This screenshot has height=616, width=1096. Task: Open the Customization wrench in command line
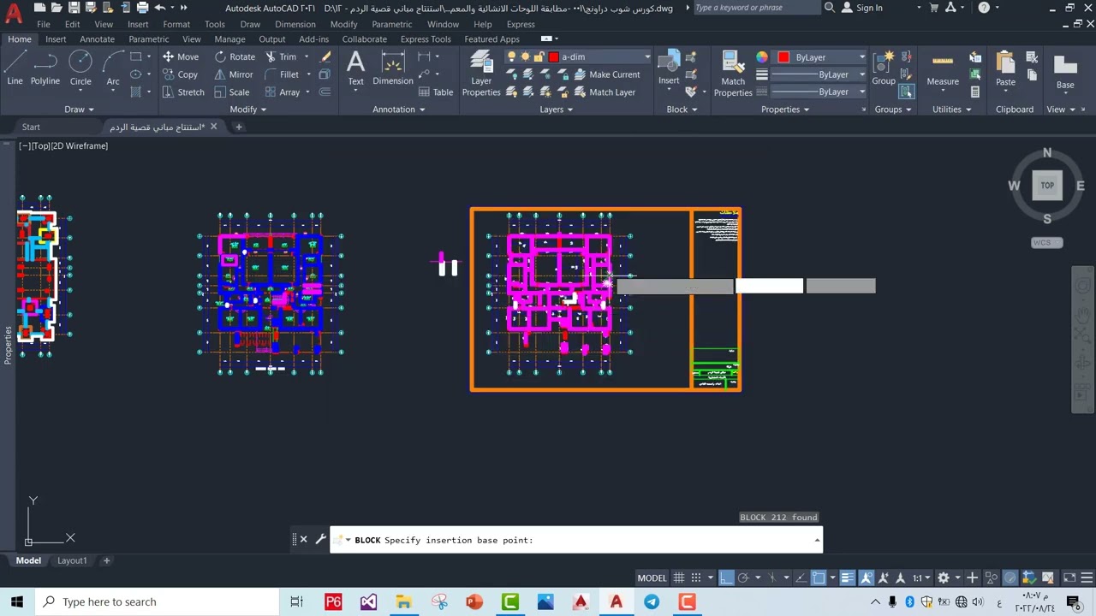pyautogui.click(x=320, y=540)
